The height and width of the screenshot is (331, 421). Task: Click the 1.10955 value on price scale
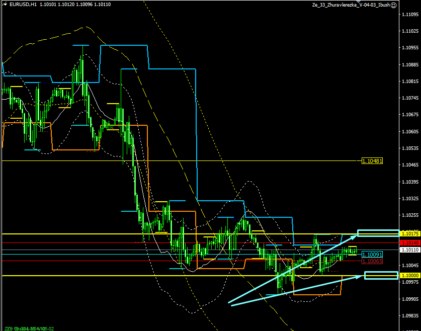[x=410, y=48]
